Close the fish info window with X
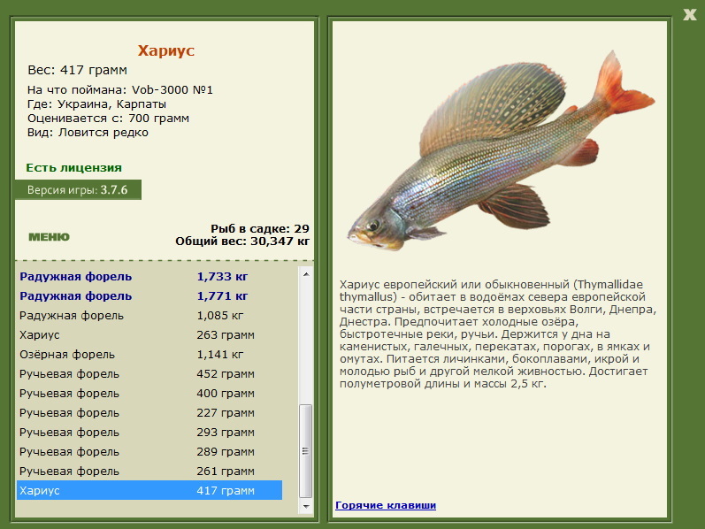 point(689,15)
